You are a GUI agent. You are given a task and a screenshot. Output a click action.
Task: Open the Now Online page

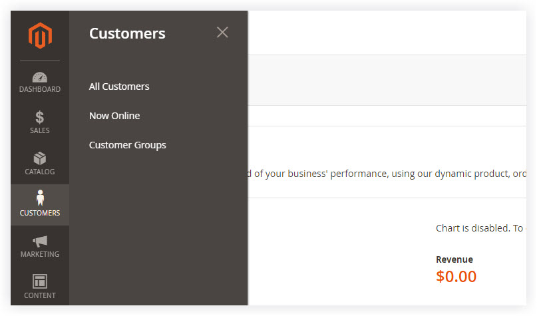114,116
